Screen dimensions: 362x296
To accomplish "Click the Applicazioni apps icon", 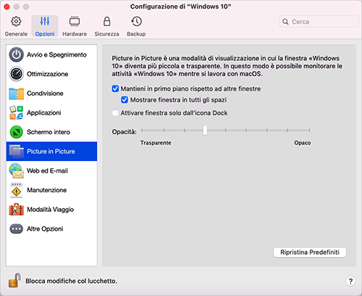I will (x=16, y=112).
